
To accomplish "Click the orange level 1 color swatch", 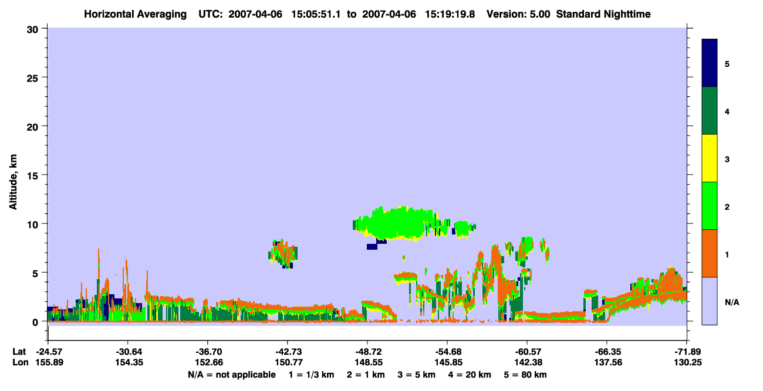I will (x=710, y=253).
